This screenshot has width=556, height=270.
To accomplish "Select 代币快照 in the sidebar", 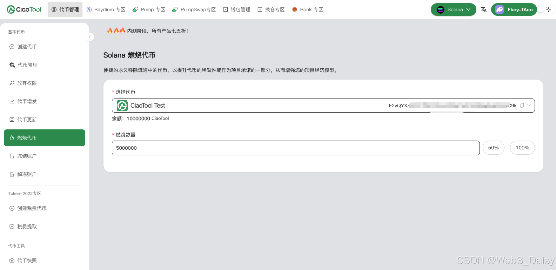I will coord(45,261).
